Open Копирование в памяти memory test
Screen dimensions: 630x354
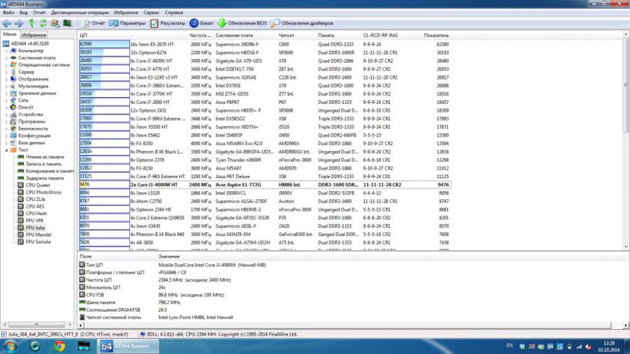[46, 171]
